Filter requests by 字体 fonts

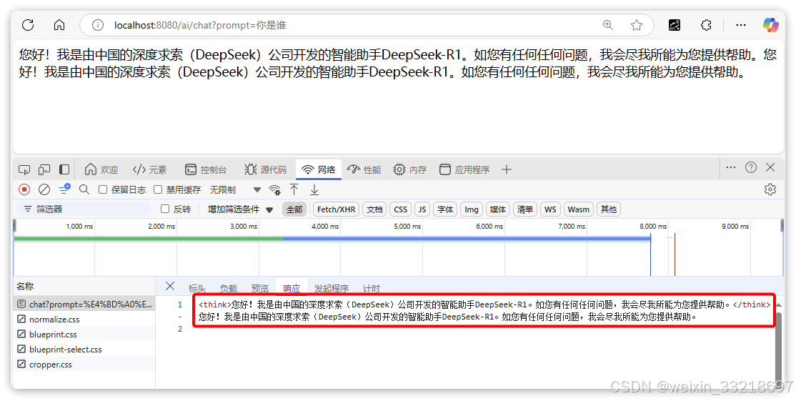445,209
